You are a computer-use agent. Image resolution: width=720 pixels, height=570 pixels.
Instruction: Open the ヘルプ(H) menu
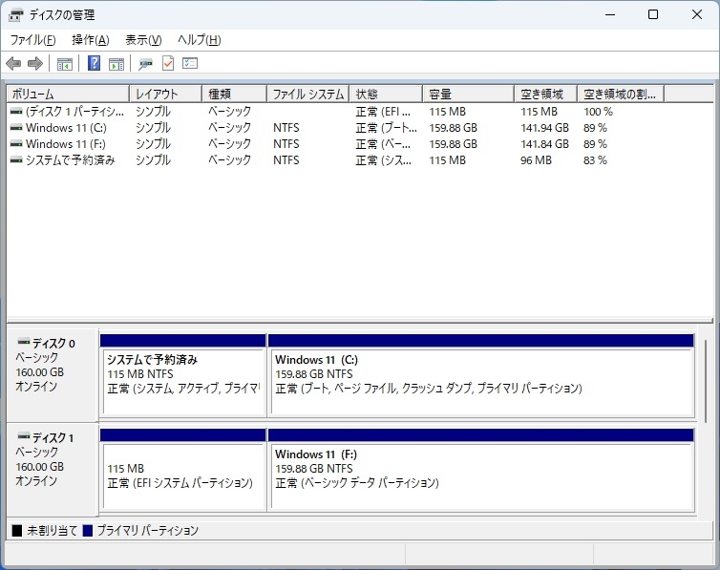200,40
